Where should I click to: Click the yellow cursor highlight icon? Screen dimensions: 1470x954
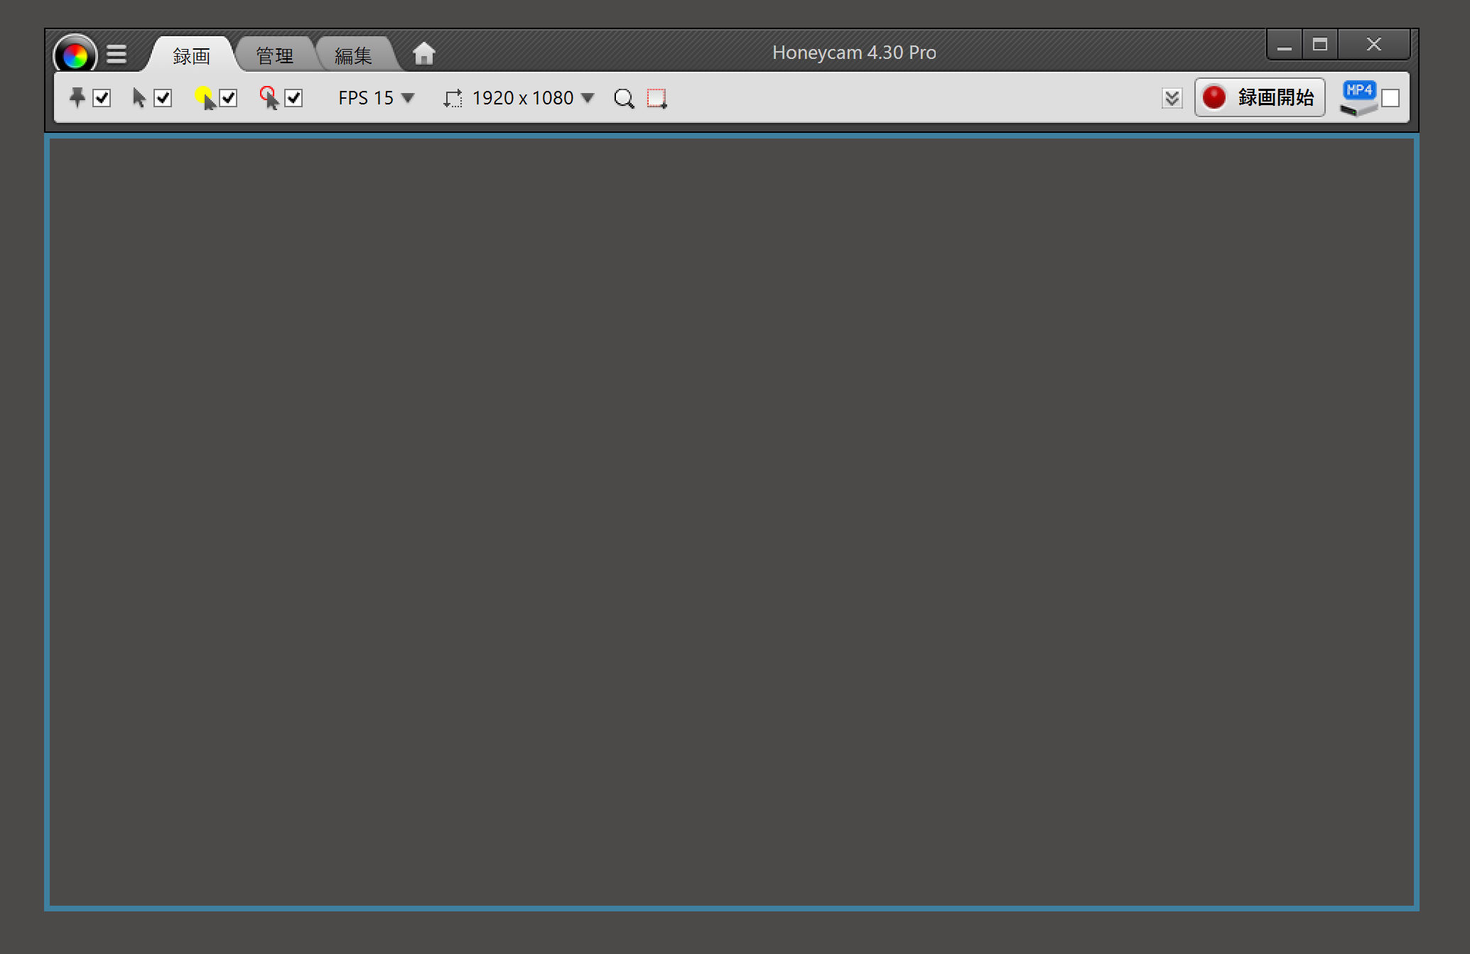205,97
